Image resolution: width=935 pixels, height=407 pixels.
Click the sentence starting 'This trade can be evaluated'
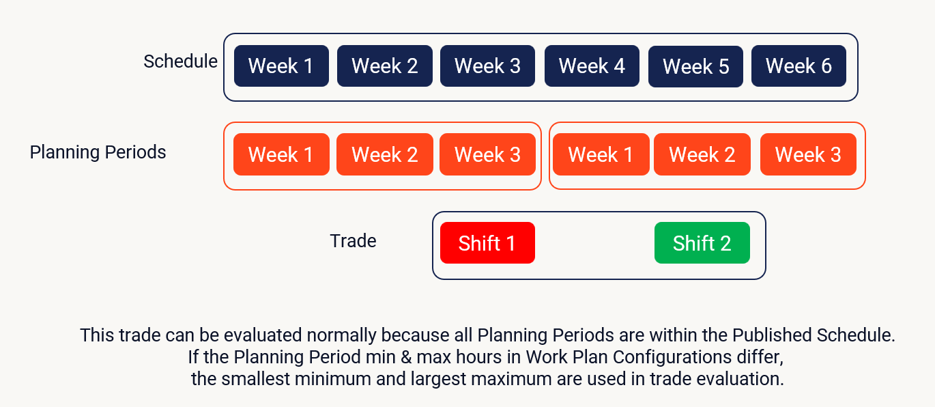point(487,335)
